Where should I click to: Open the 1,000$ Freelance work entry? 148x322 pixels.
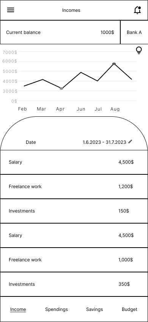click(x=74, y=260)
